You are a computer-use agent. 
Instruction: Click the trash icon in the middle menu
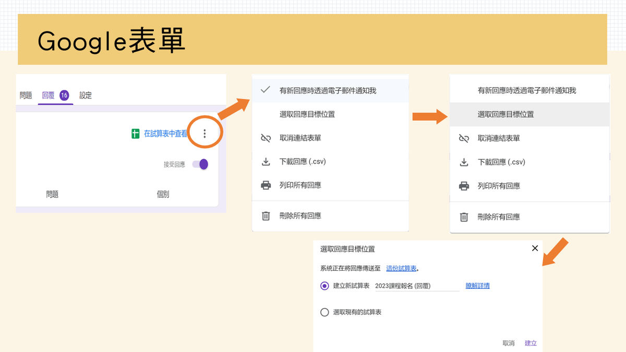click(266, 216)
